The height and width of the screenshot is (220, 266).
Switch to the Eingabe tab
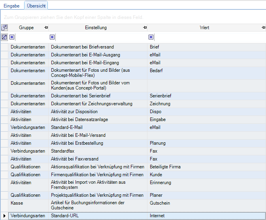11,6
